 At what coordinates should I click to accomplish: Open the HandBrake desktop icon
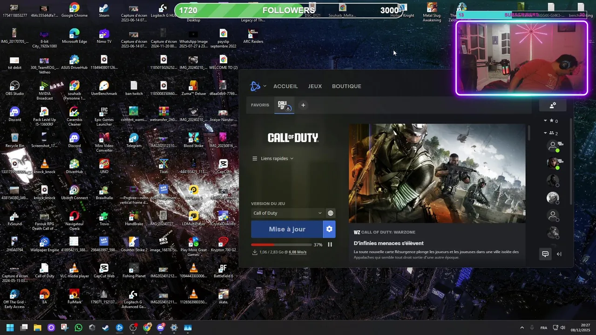point(134,219)
